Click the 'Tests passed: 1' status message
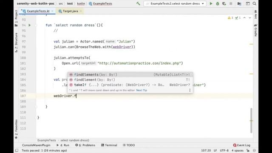The height and width of the screenshot is (153, 272). pos(44,150)
